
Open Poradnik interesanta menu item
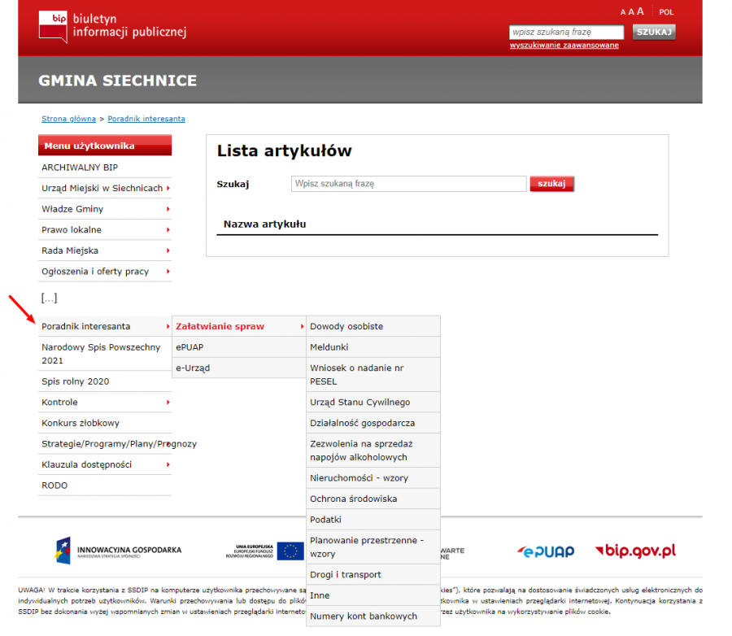[x=105, y=326]
